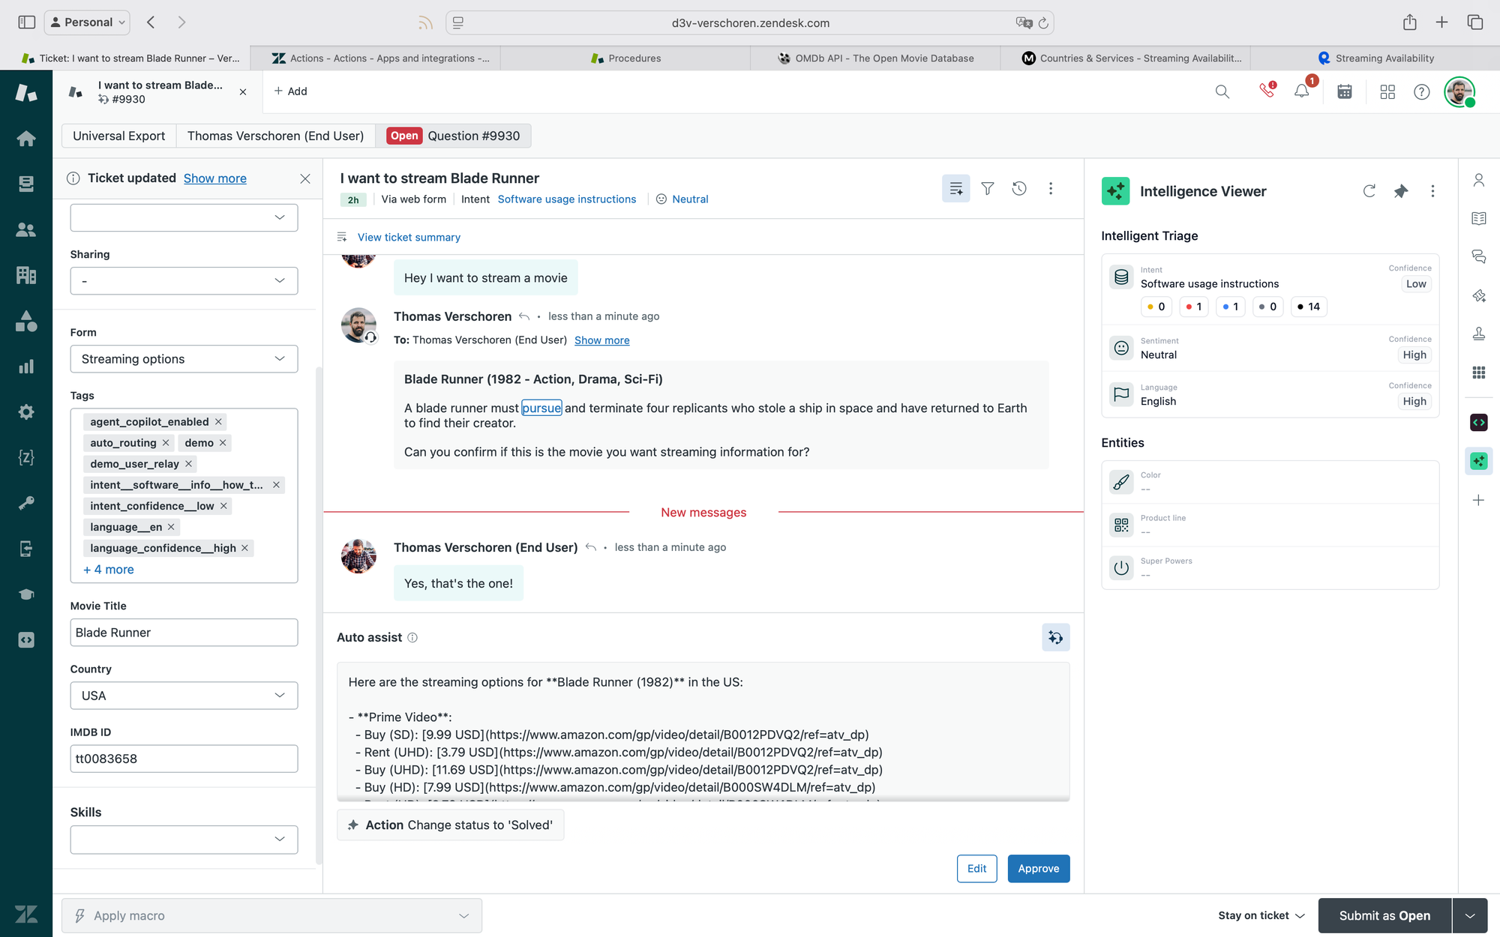The height and width of the screenshot is (937, 1500).
Task: Refresh the Intelligence Viewer app
Action: pos(1369,191)
